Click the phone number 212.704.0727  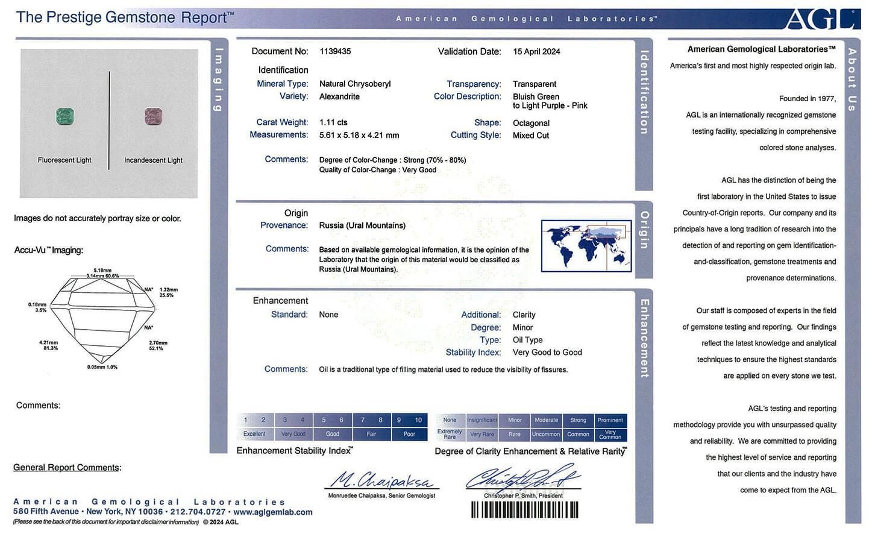[x=198, y=512]
